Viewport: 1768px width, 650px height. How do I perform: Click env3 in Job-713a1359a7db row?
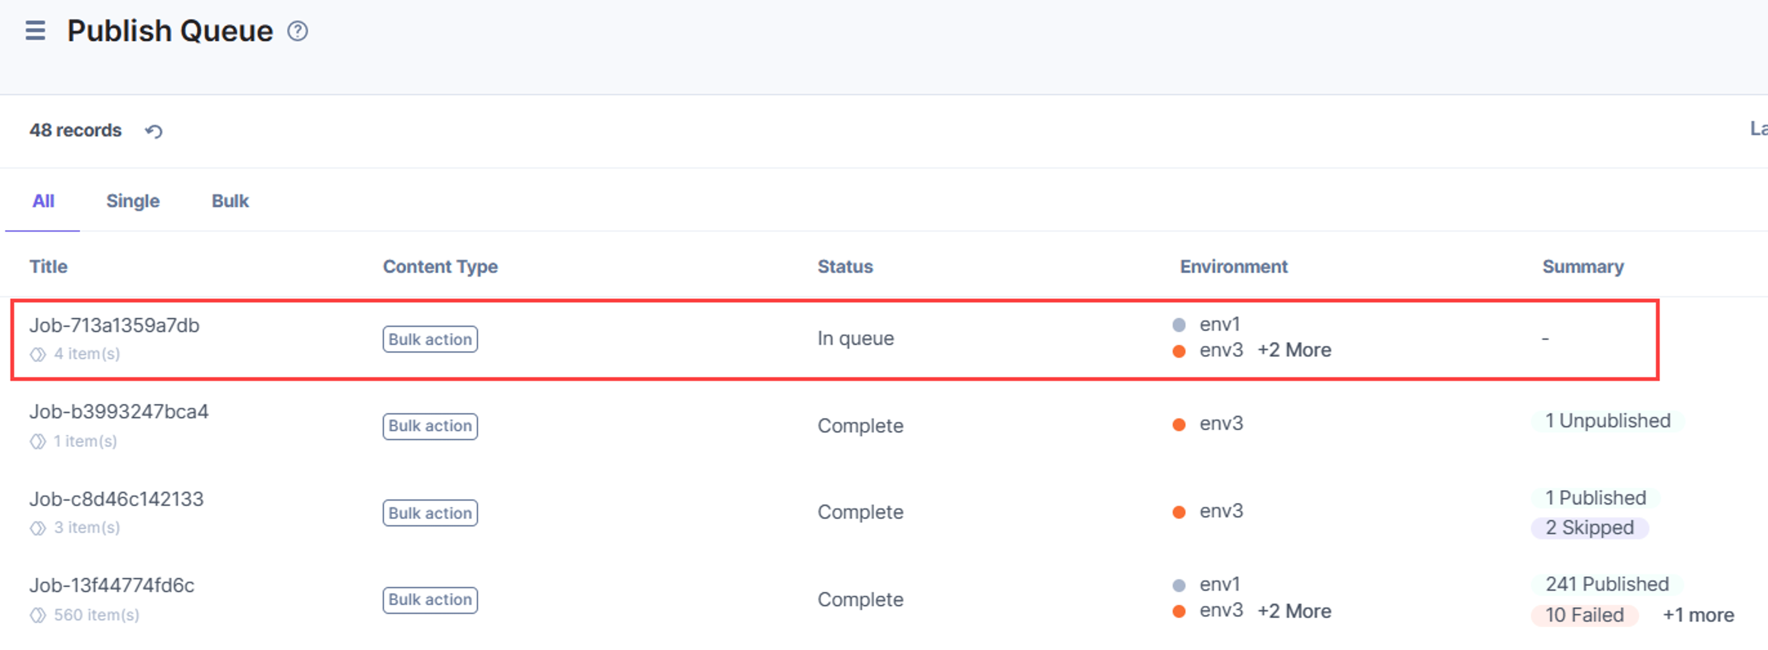(x=1221, y=351)
